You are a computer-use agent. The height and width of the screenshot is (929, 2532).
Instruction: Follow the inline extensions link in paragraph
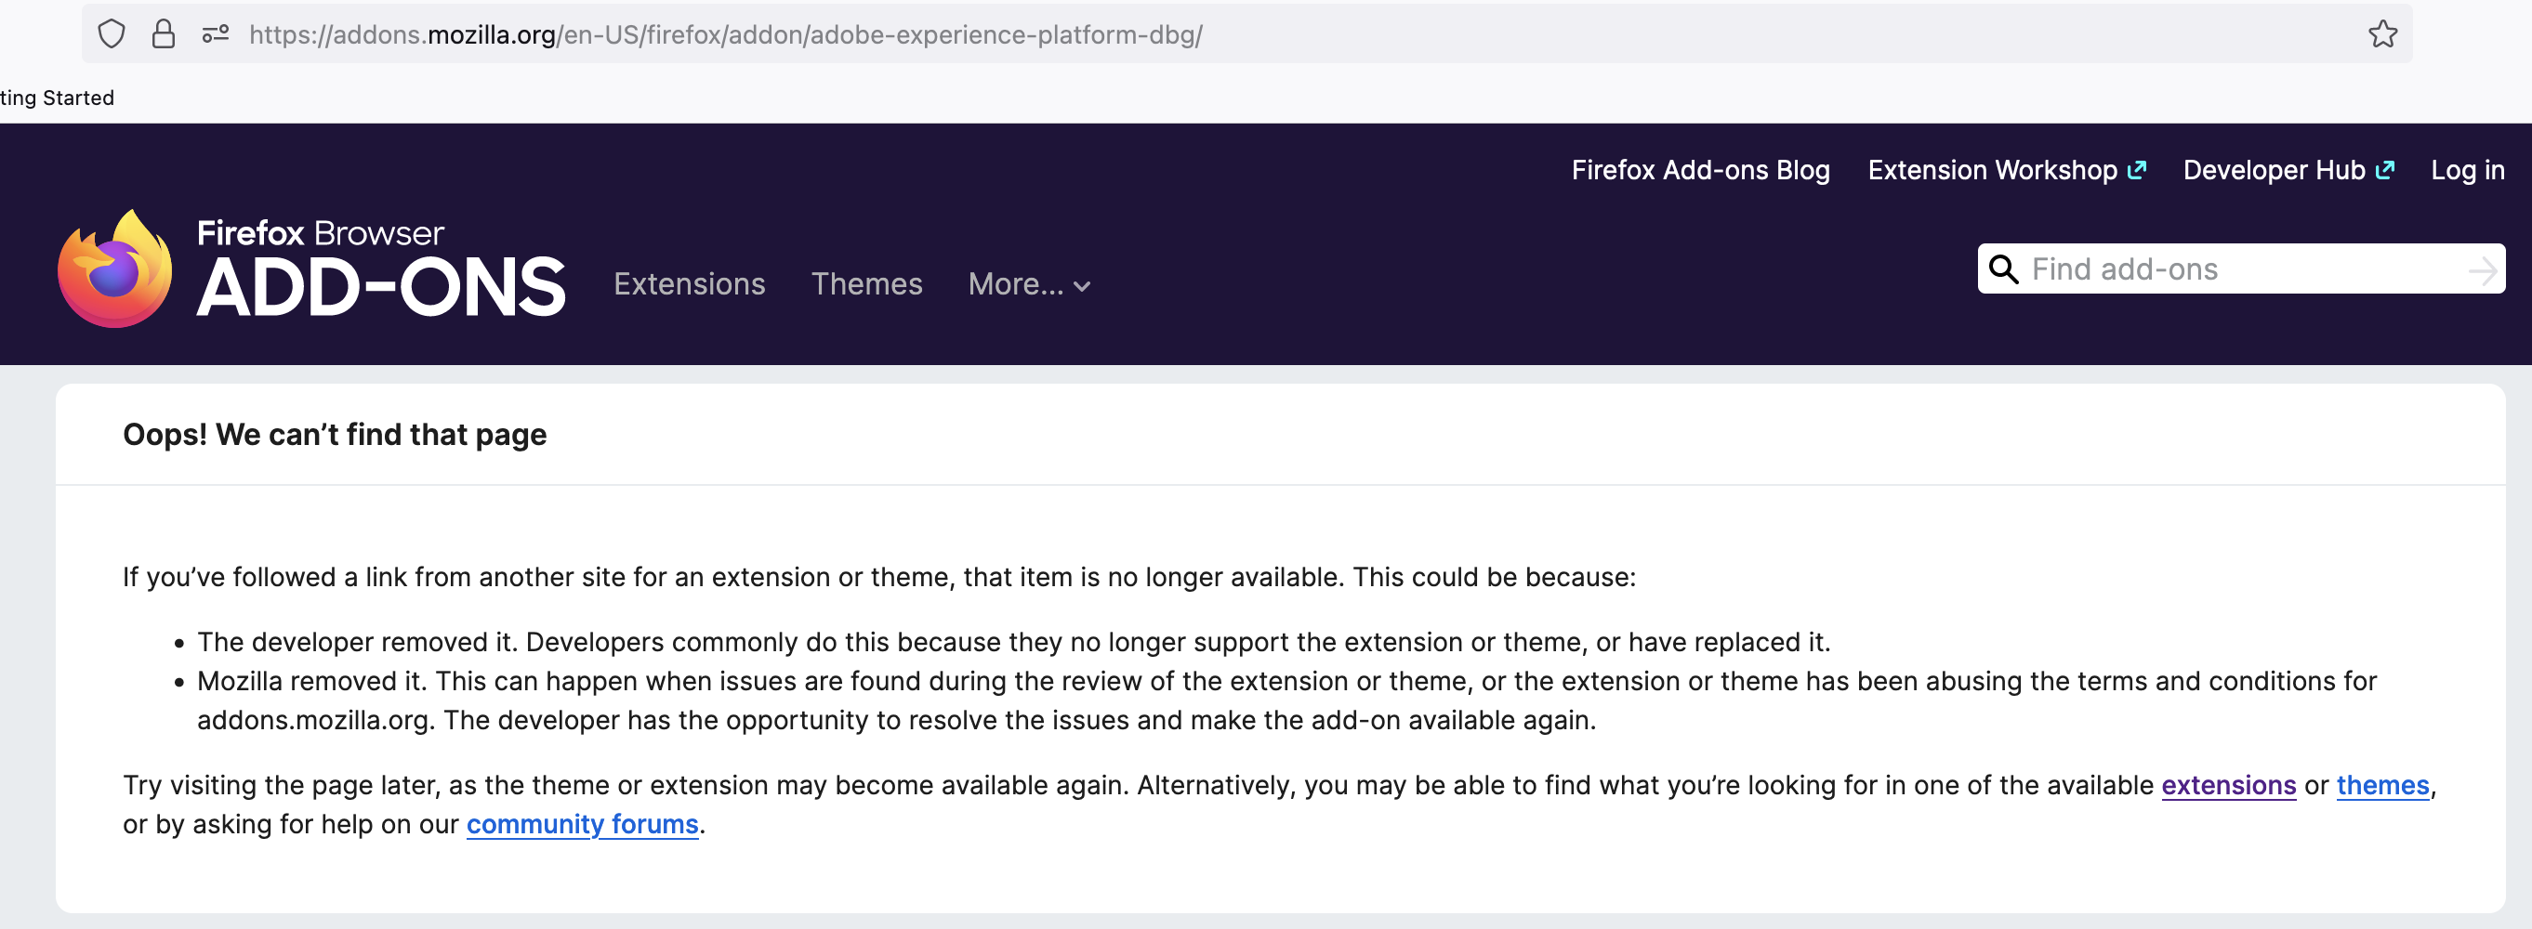coord(2227,786)
